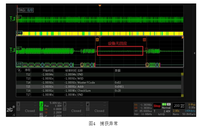Click the orange arrow at the zoom window's right edge
Viewport: 207px width, 128px height.
(x=183, y=38)
